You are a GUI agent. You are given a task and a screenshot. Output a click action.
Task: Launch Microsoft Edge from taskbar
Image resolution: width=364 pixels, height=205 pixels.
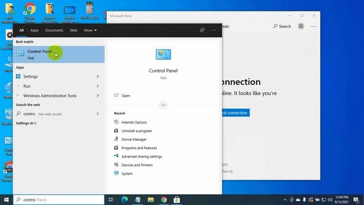point(125,200)
